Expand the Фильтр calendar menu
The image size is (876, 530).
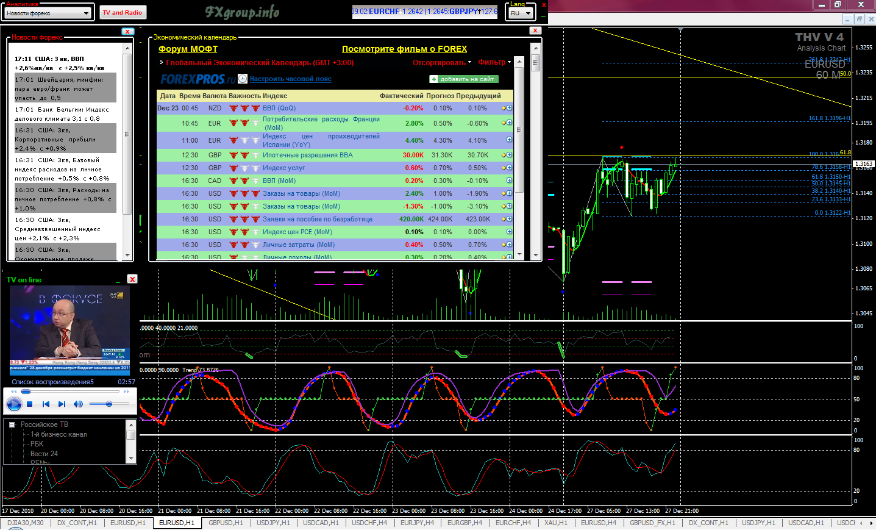(494, 62)
